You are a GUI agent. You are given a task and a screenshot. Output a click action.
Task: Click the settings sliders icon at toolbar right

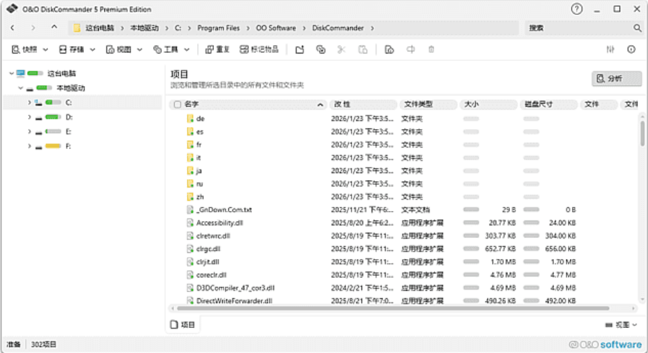click(x=610, y=49)
